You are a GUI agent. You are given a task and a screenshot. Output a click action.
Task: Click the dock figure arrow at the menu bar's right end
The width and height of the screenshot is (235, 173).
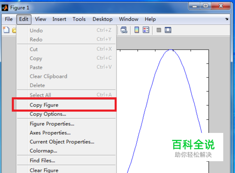227,19
